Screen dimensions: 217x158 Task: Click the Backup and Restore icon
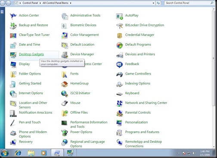pyautogui.click(x=13, y=26)
